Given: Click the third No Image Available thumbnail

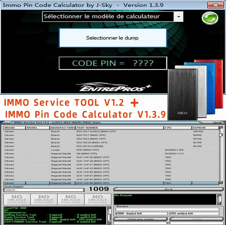Looking at the screenshot, I should (x=71, y=199).
